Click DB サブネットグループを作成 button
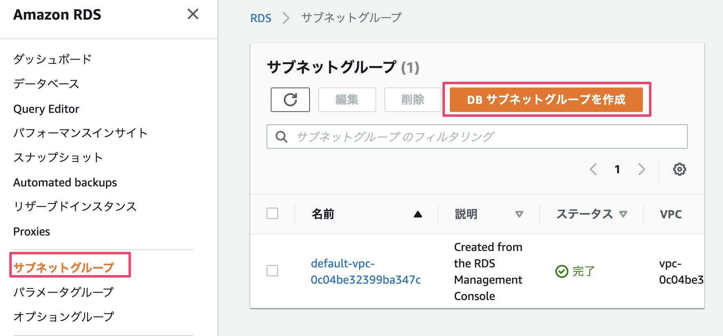 [546, 100]
